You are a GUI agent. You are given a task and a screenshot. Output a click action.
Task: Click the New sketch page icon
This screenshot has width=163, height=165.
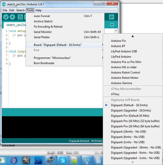(20, 17)
